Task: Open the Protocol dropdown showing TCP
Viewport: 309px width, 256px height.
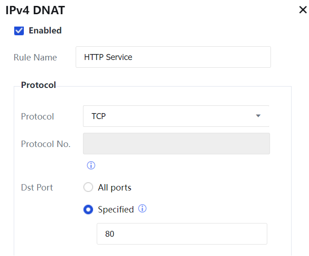Action: coord(176,116)
